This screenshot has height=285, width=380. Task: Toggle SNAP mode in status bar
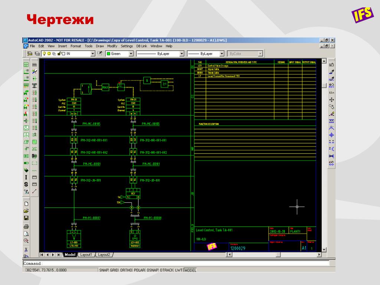(x=104, y=270)
